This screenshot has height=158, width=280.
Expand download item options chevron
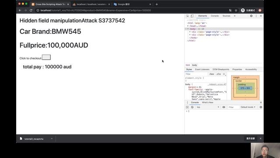pos(52,139)
